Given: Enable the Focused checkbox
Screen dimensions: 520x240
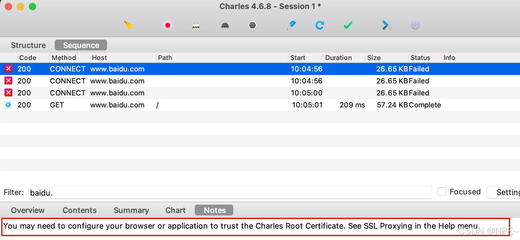Looking at the screenshot, I should (442, 191).
